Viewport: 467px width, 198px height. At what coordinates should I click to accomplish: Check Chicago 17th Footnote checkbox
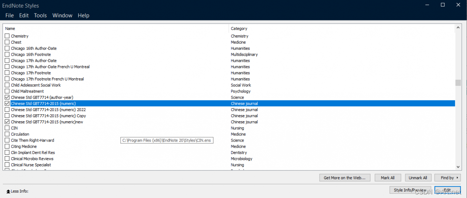tap(7, 73)
